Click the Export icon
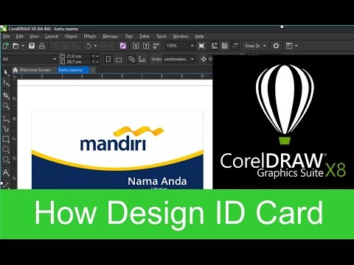Screen dimensions: 354x265 [146, 46]
